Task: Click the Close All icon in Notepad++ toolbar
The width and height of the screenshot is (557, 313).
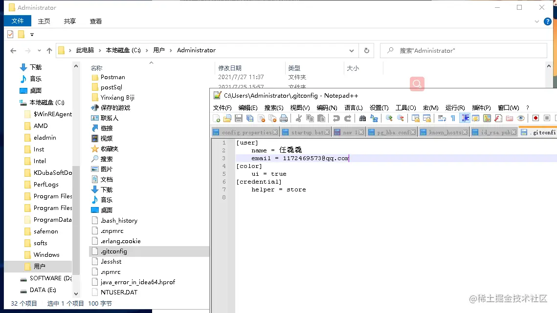Action: (x=272, y=119)
